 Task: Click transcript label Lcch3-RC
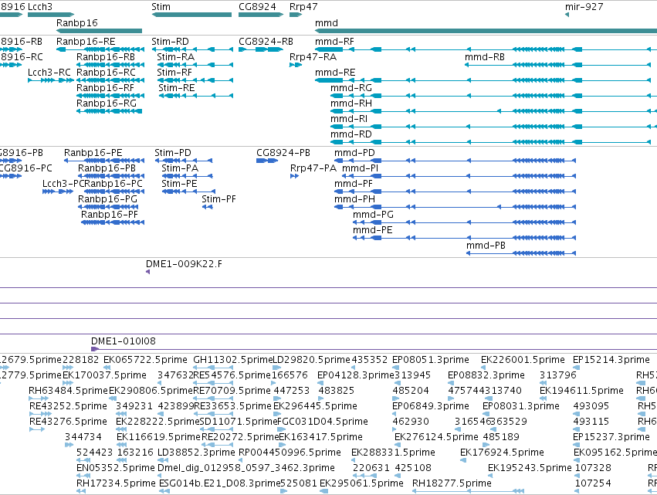click(49, 73)
